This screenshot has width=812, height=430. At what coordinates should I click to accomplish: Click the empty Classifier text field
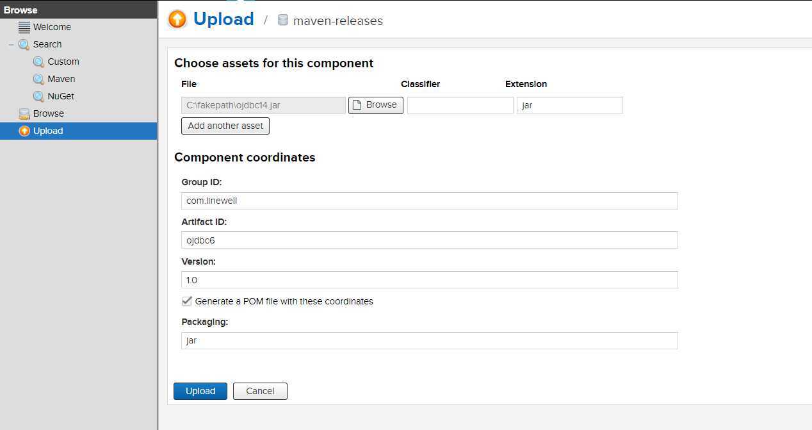coord(460,105)
